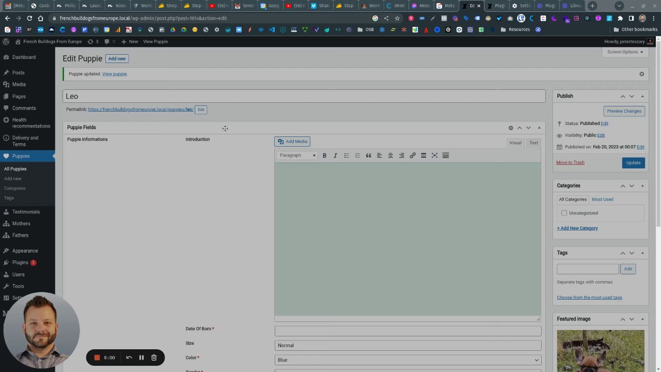Screen dimensions: 661x372
Task: Collapse the Categories panel
Action: tap(642, 185)
